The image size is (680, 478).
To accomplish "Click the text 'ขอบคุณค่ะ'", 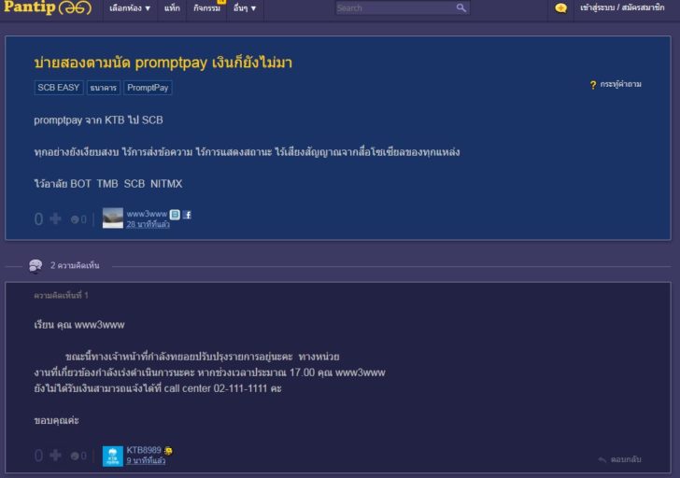I will pyautogui.click(x=56, y=420).
